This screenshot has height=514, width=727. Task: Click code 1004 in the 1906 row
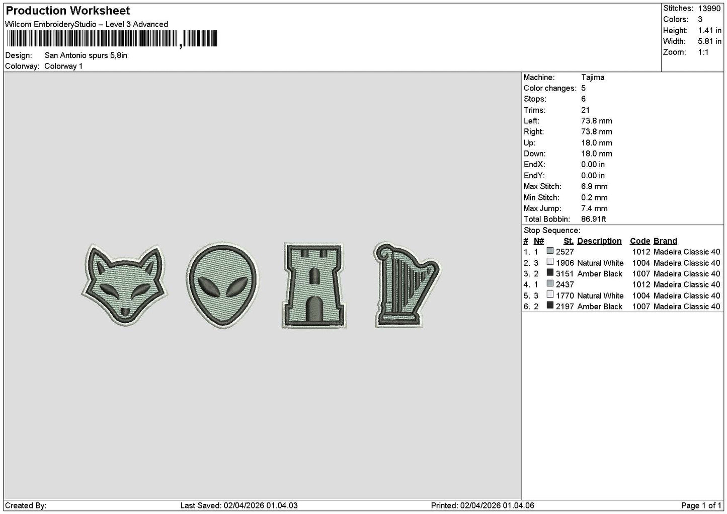tap(641, 263)
